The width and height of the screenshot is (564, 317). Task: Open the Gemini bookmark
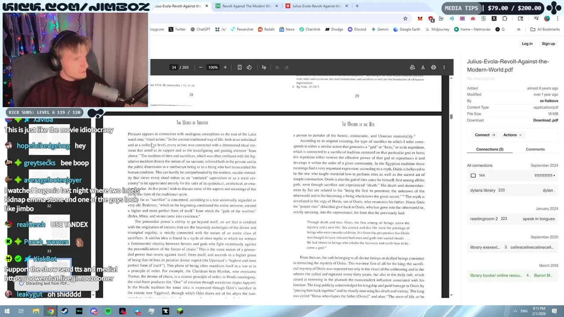[x=379, y=29]
